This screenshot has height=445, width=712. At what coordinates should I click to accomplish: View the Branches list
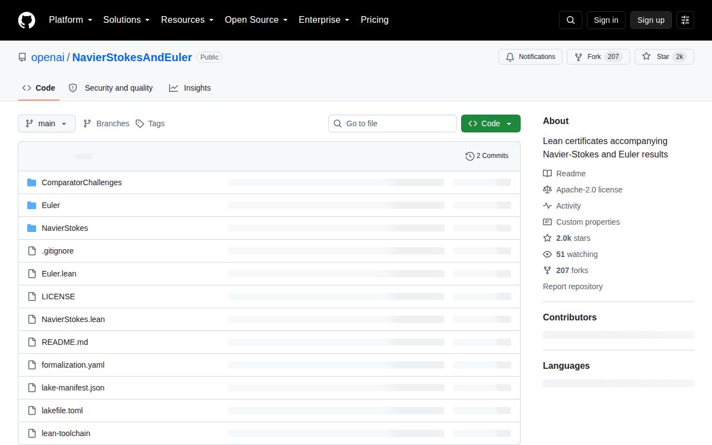(x=106, y=123)
